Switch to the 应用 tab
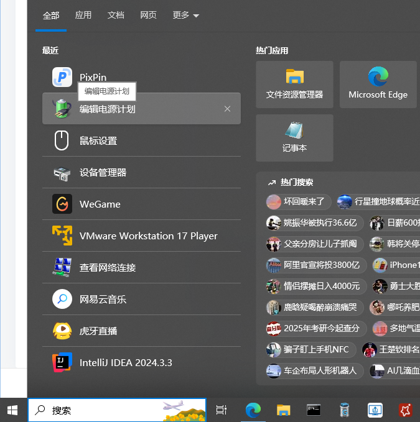Image resolution: width=420 pixels, height=422 pixels. tap(83, 15)
